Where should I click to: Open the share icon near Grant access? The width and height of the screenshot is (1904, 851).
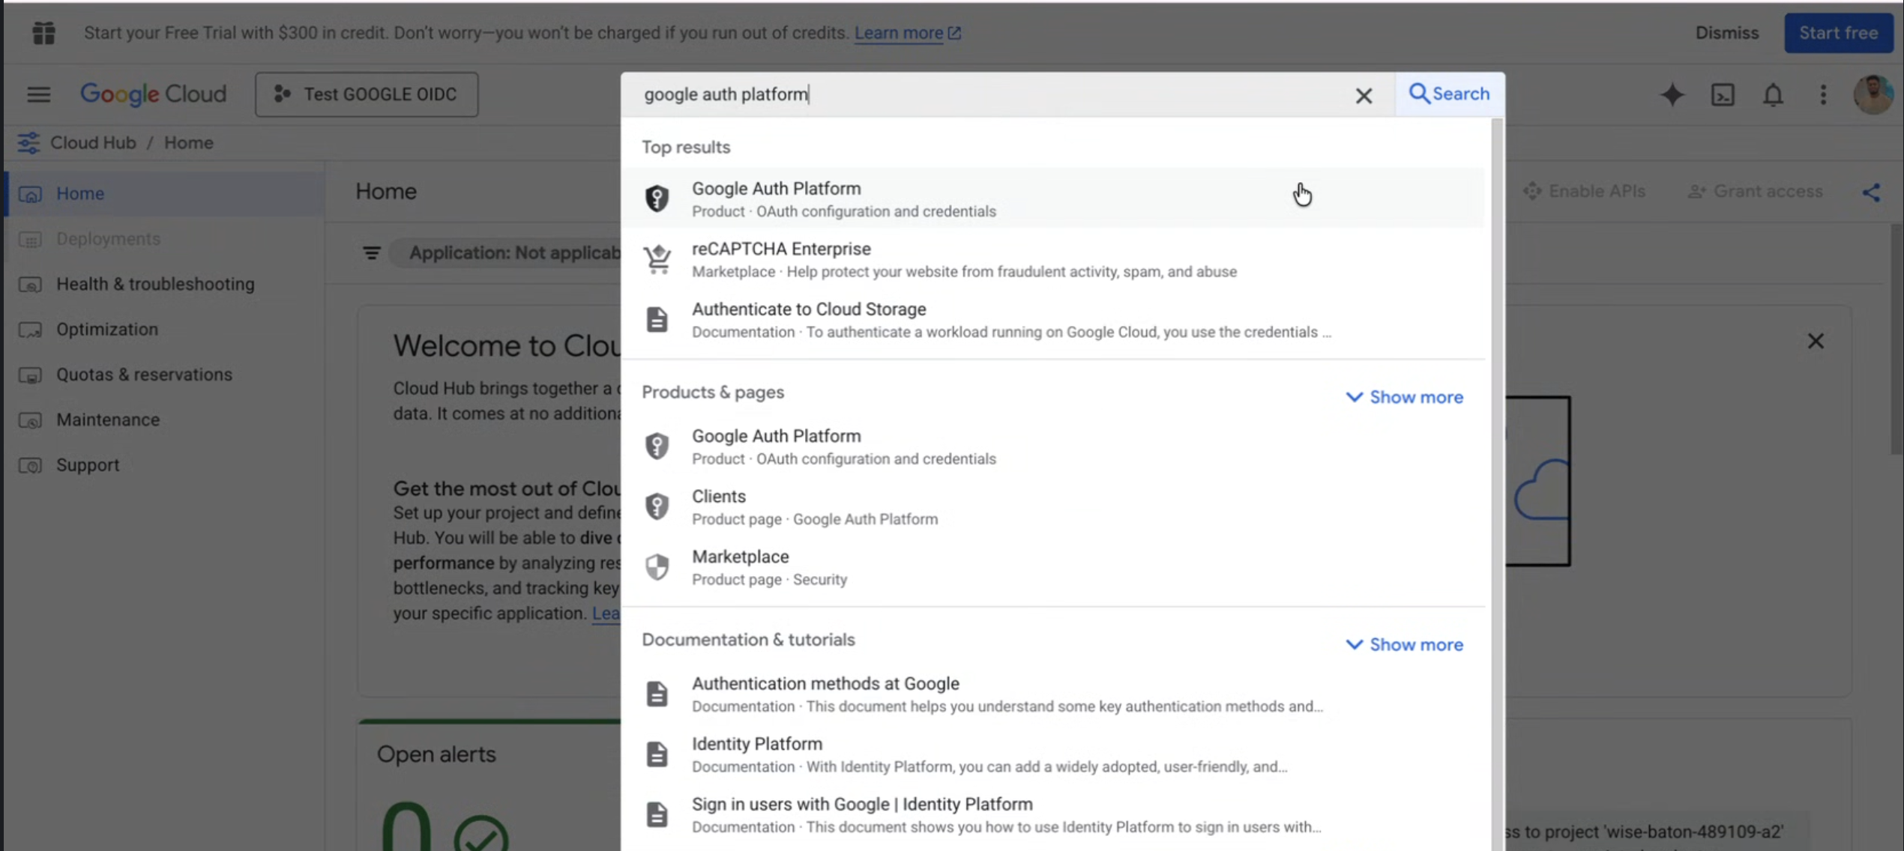coord(1873,192)
